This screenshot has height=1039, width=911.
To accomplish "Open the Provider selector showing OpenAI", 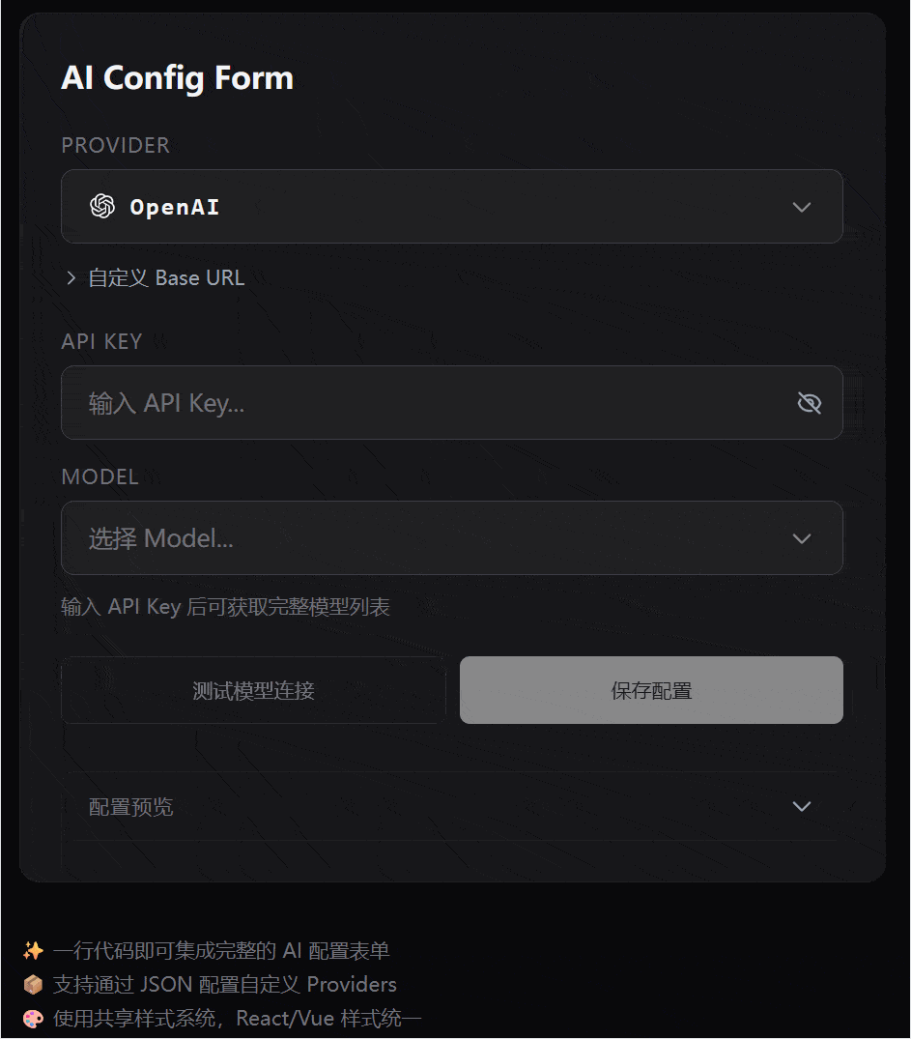I will (451, 206).
